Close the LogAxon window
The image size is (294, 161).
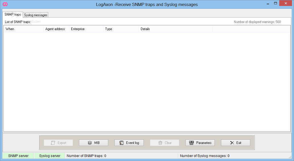click(285, 3)
